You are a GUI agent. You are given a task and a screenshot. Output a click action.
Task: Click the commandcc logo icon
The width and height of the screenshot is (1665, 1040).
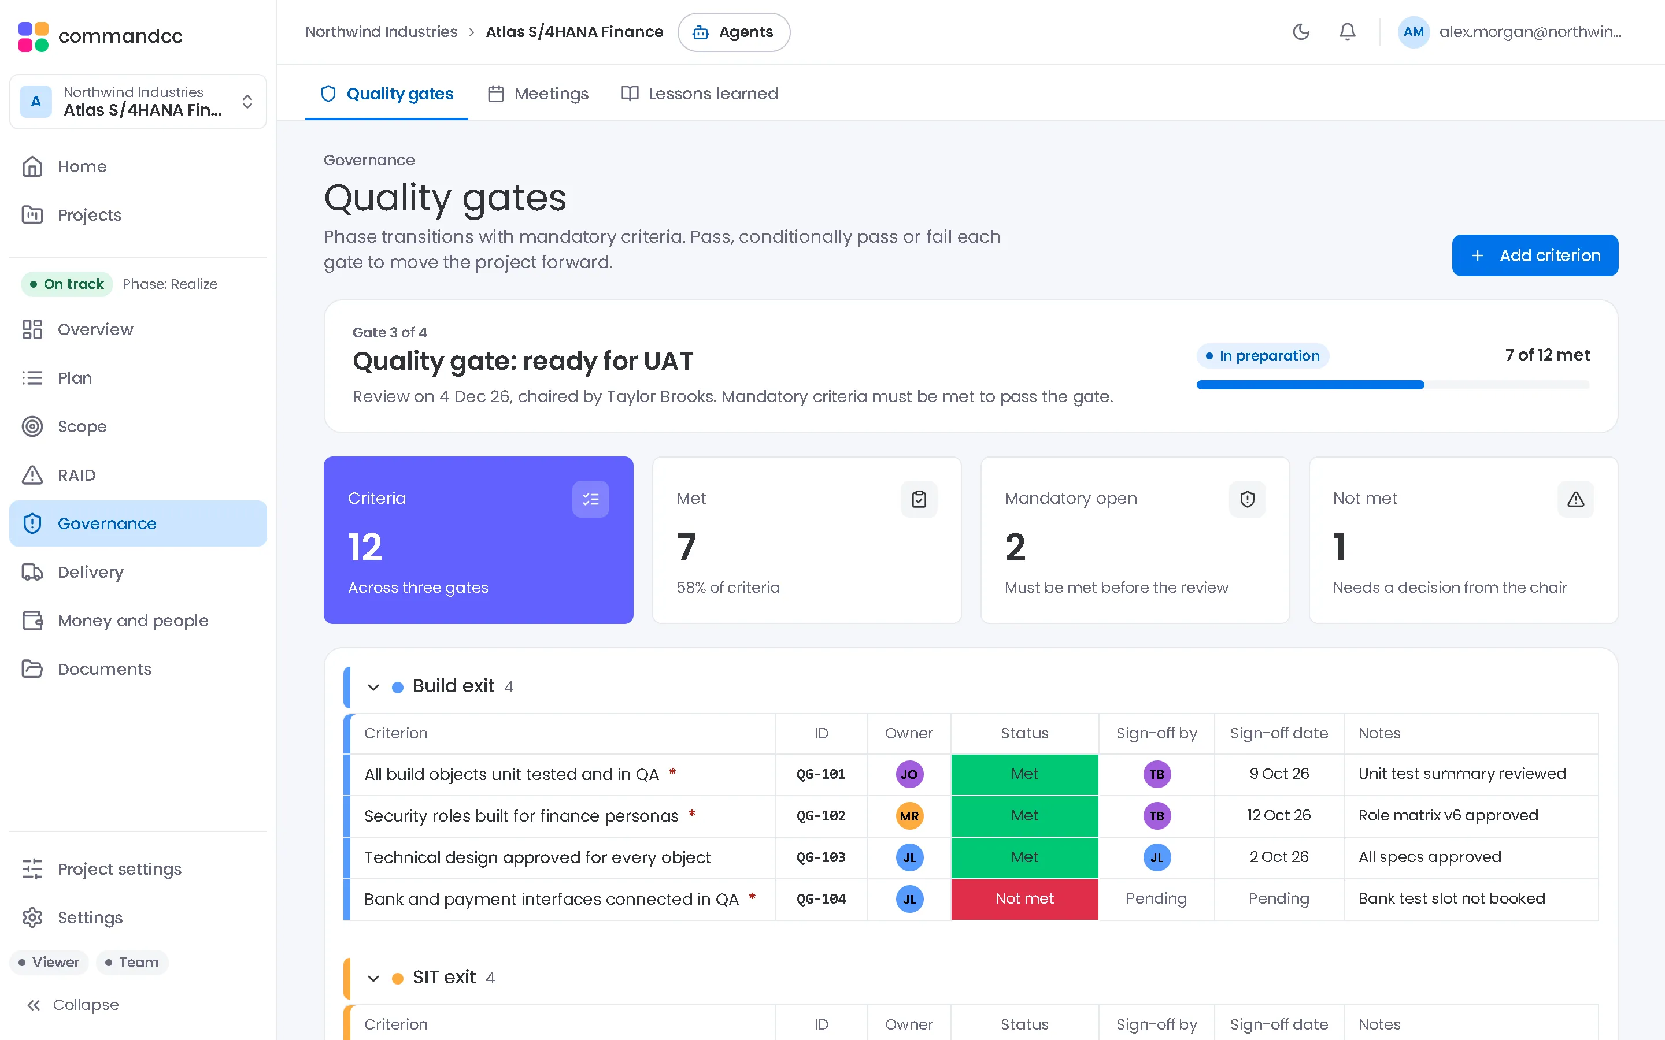[x=33, y=36]
